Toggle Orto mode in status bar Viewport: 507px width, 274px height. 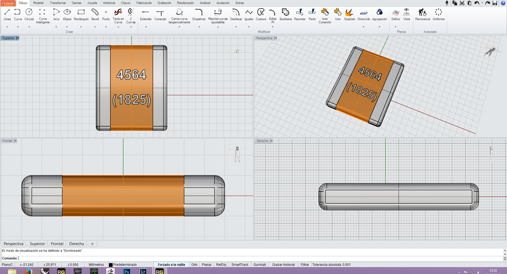coord(194,264)
